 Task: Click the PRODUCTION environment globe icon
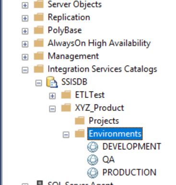tap(93, 173)
